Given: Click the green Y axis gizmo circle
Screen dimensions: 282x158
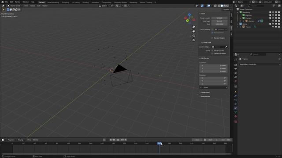Looking at the screenshot, I should coord(187,21).
